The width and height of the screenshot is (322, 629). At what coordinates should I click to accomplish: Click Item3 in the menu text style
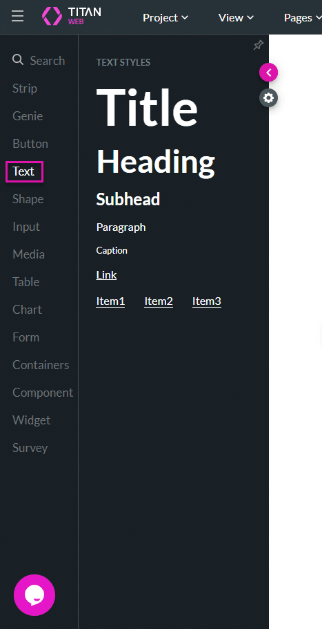pyautogui.click(x=207, y=301)
